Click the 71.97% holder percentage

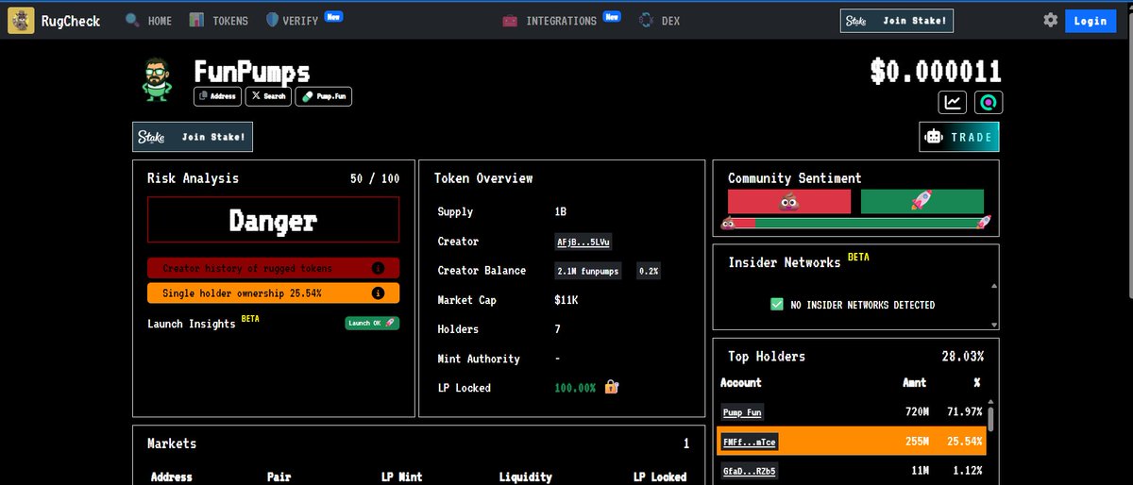[964, 412]
